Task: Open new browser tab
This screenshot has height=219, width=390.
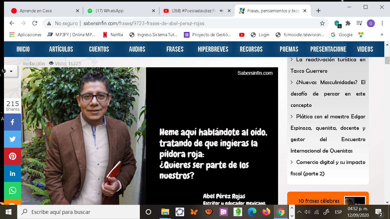Action: tap(318, 11)
